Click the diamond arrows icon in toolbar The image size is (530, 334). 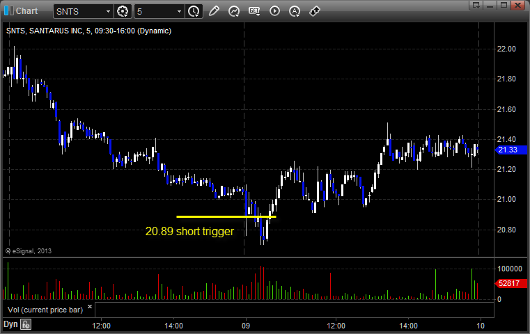pyautogui.click(x=315, y=11)
